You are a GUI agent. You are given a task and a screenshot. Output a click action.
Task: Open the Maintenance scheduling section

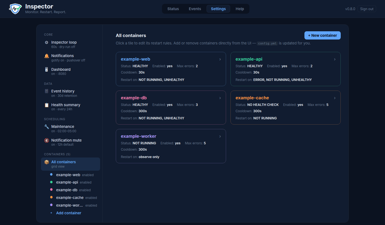pos(70,129)
